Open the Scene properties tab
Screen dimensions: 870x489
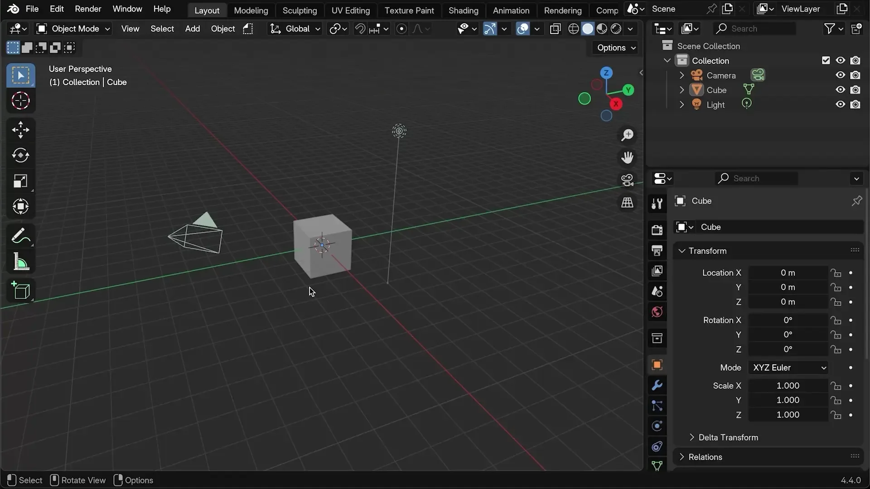coord(657,291)
